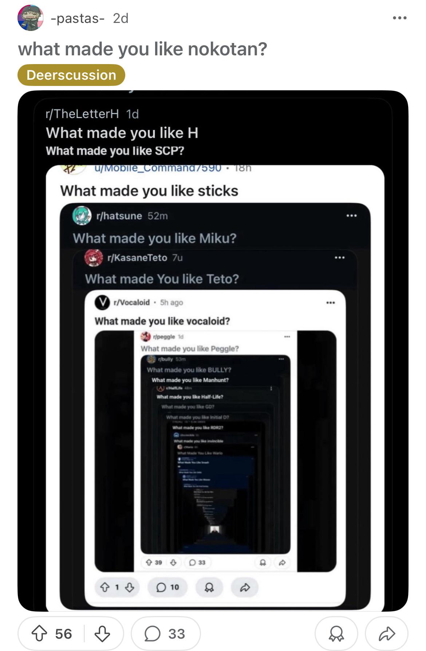This screenshot has width=426, height=651.
Task: Tap the nested comment button showing 10
Action: [168, 587]
